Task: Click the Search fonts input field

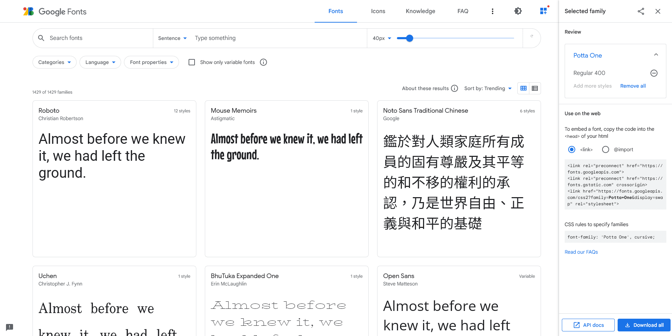Action: pos(92,38)
